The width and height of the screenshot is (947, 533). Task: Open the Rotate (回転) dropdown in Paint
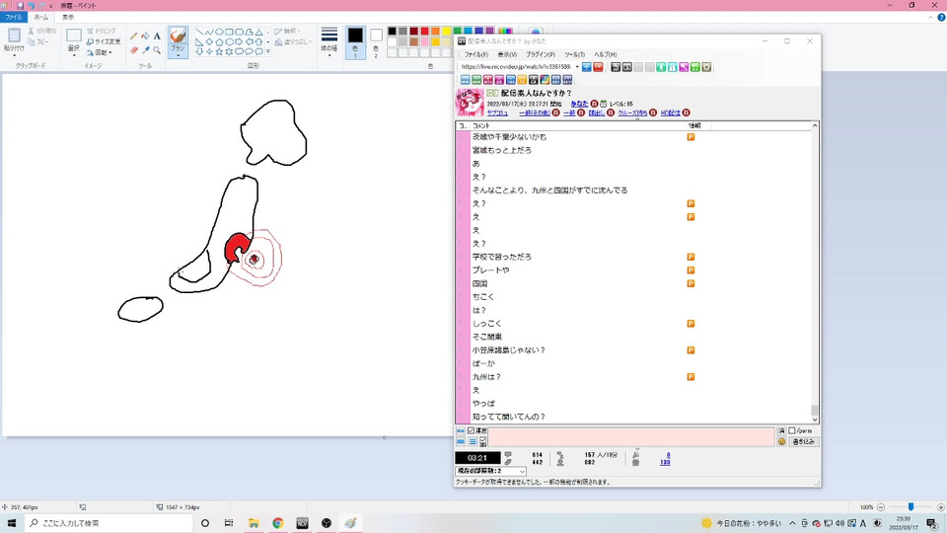[x=110, y=52]
